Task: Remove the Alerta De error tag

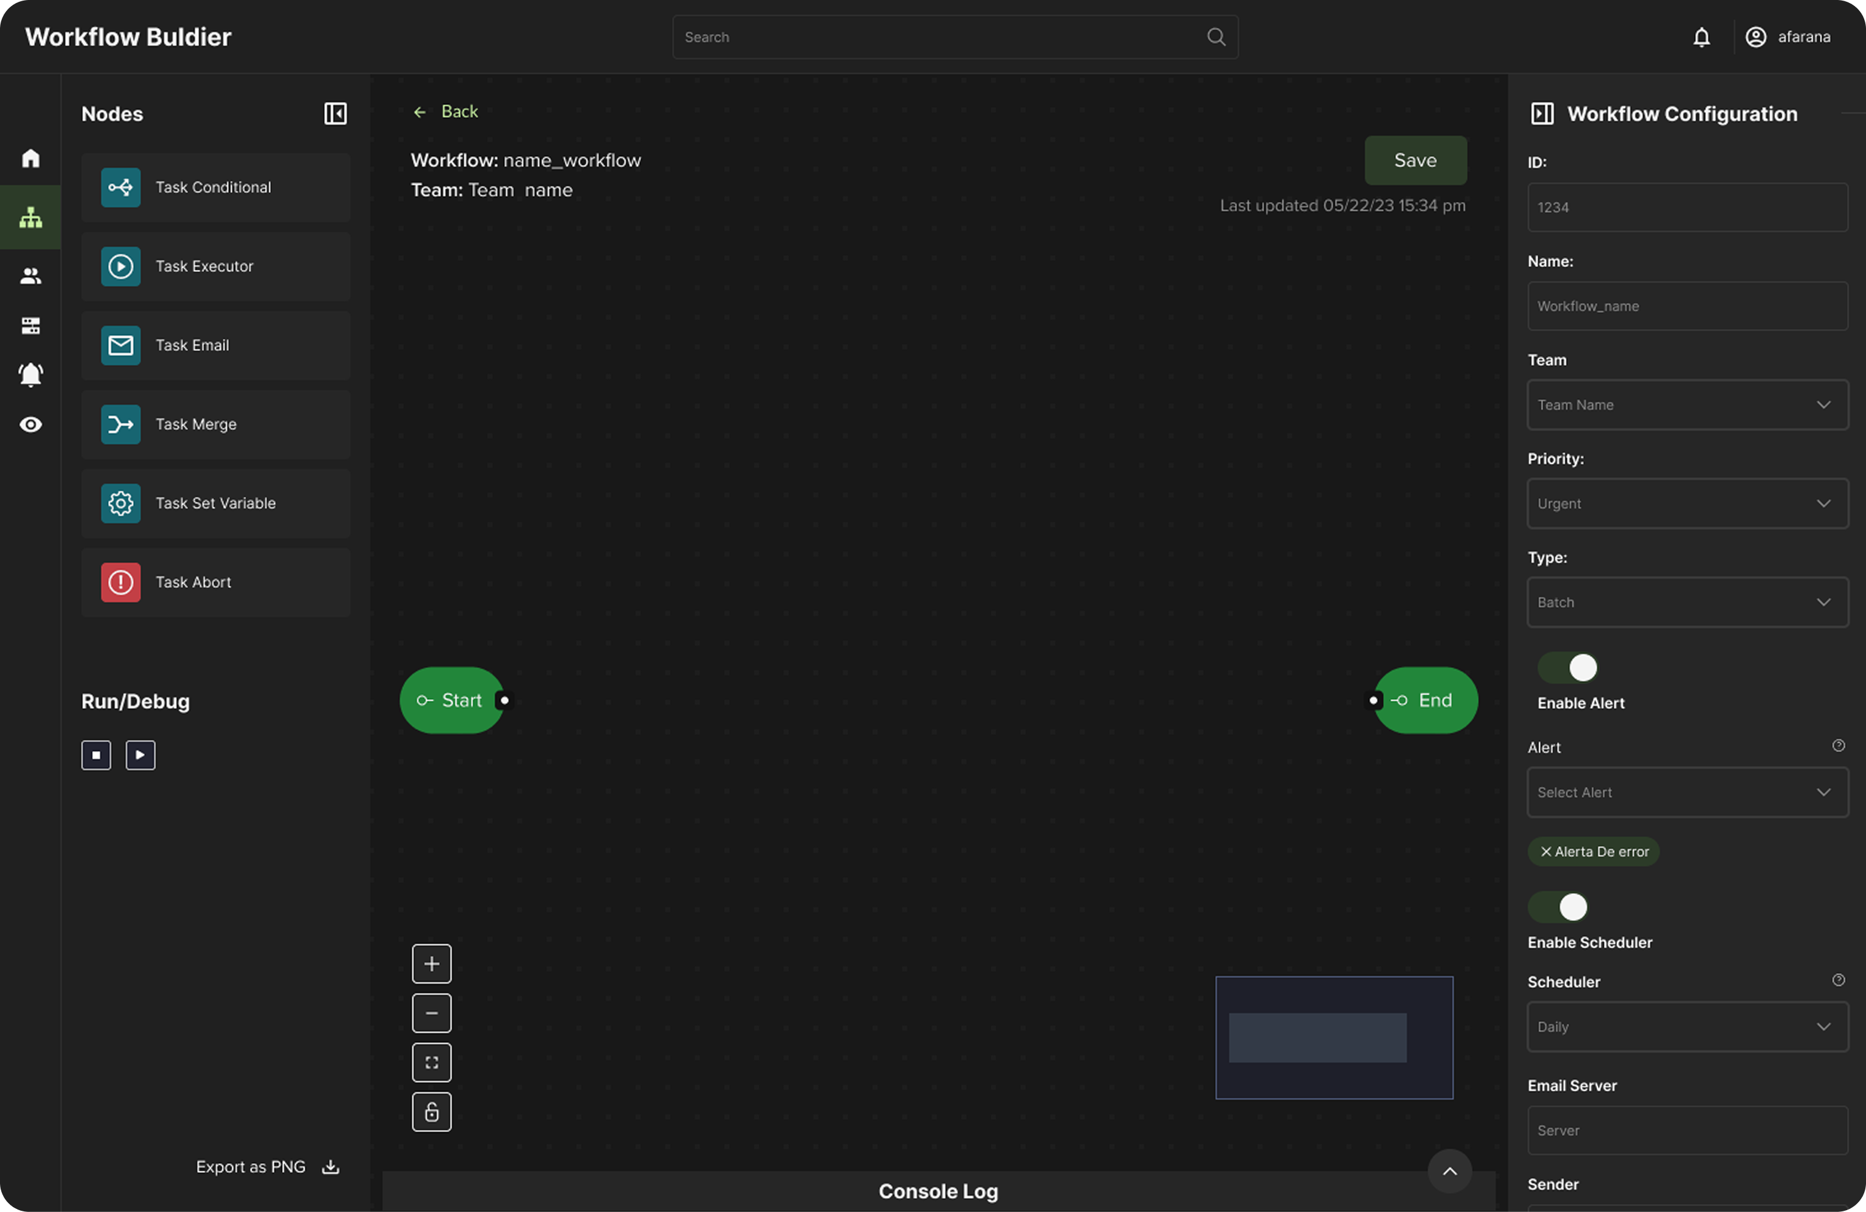Action: pos(1545,851)
